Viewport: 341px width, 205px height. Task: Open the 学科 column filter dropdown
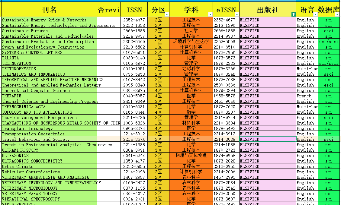[x=210, y=14]
